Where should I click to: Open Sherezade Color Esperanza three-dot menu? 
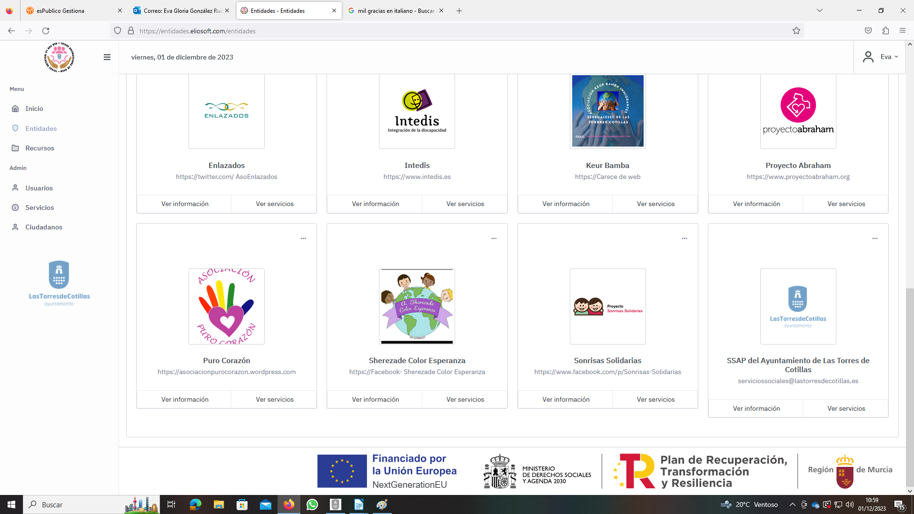[x=494, y=238]
